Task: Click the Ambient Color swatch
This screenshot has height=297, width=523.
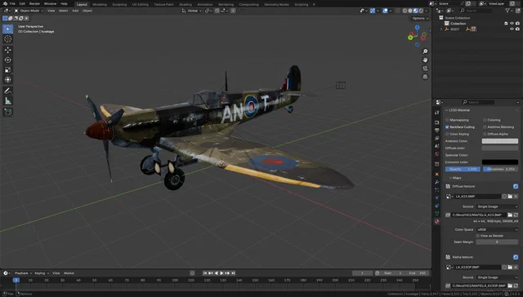Action: 499,141
